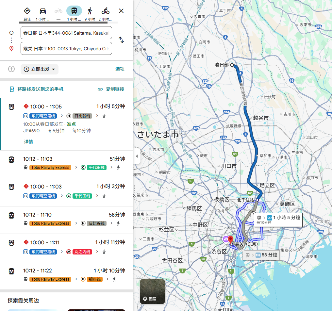
Task: Select the 10:12 - 11:03 Chiyoda line route
Action: [x=66, y=163]
